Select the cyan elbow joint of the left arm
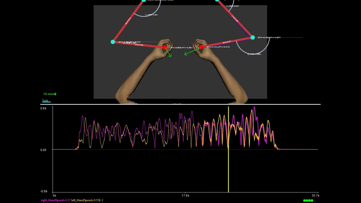The width and height of the screenshot is (361, 203). (x=113, y=42)
